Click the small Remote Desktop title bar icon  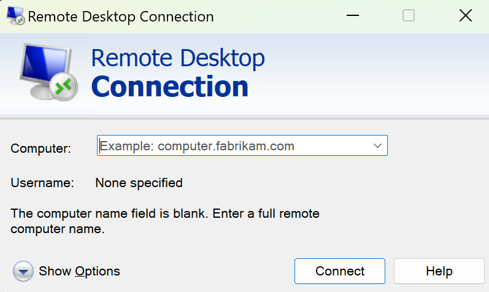click(15, 17)
